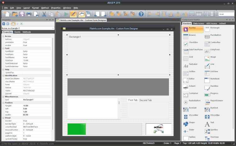Open Help with the question mark icon
This screenshot has height=146, width=236.
point(141,14)
